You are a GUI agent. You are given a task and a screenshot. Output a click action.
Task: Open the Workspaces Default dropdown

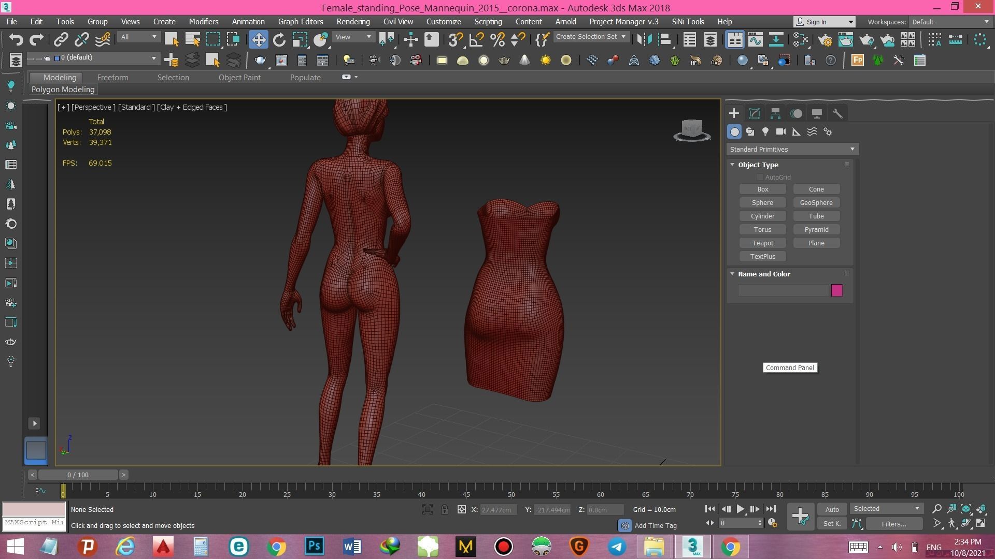tap(950, 22)
